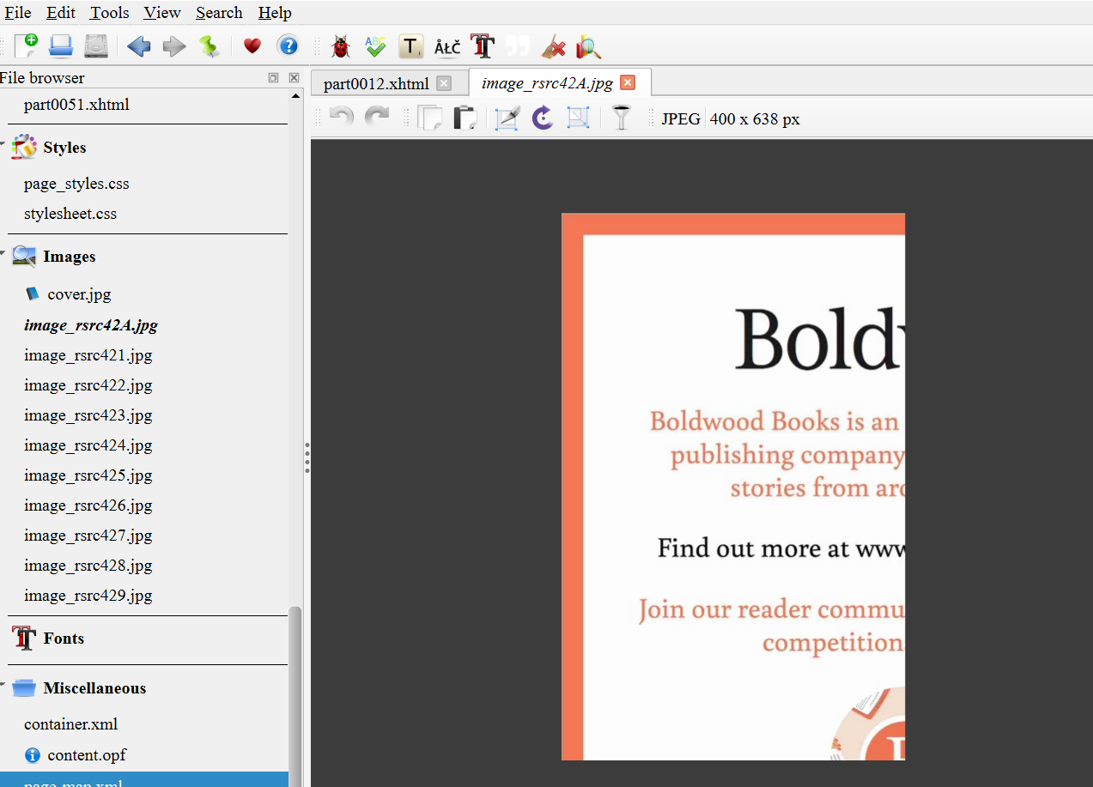Image resolution: width=1093 pixels, height=787 pixels.
Task: Open reports with the magnifier icon
Action: coord(589,46)
